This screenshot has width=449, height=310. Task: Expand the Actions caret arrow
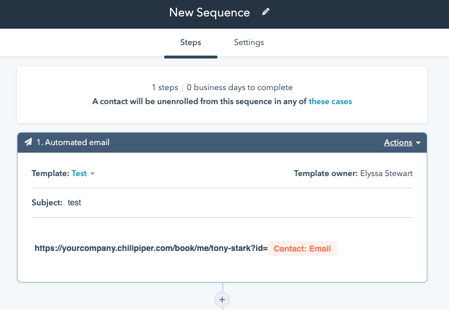tap(418, 143)
